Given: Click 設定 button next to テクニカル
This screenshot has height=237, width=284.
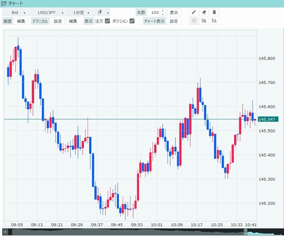Looking at the screenshot, I should click(58, 21).
